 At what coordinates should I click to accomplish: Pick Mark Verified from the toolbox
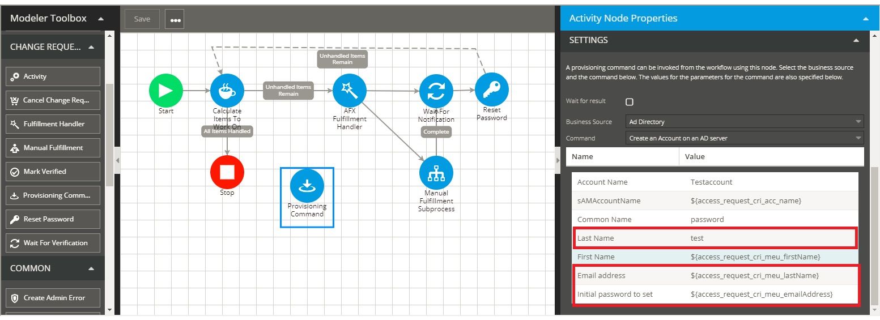tap(53, 172)
